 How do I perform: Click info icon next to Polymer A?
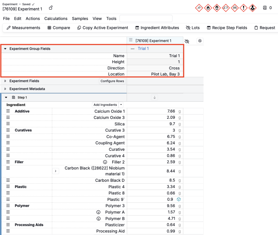click(99, 212)
